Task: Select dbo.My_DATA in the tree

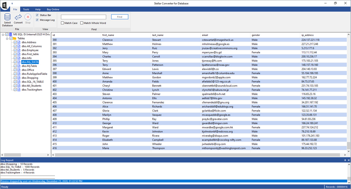Action: tap(30, 62)
